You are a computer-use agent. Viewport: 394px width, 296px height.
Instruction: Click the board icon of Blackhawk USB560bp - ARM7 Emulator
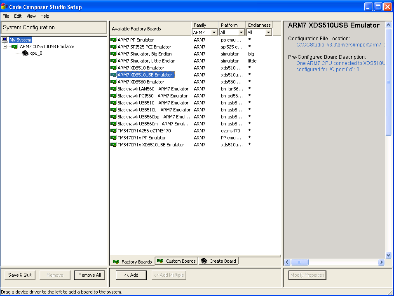114,117
